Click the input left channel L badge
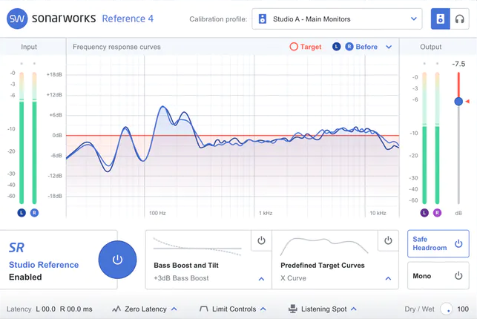 click(22, 213)
